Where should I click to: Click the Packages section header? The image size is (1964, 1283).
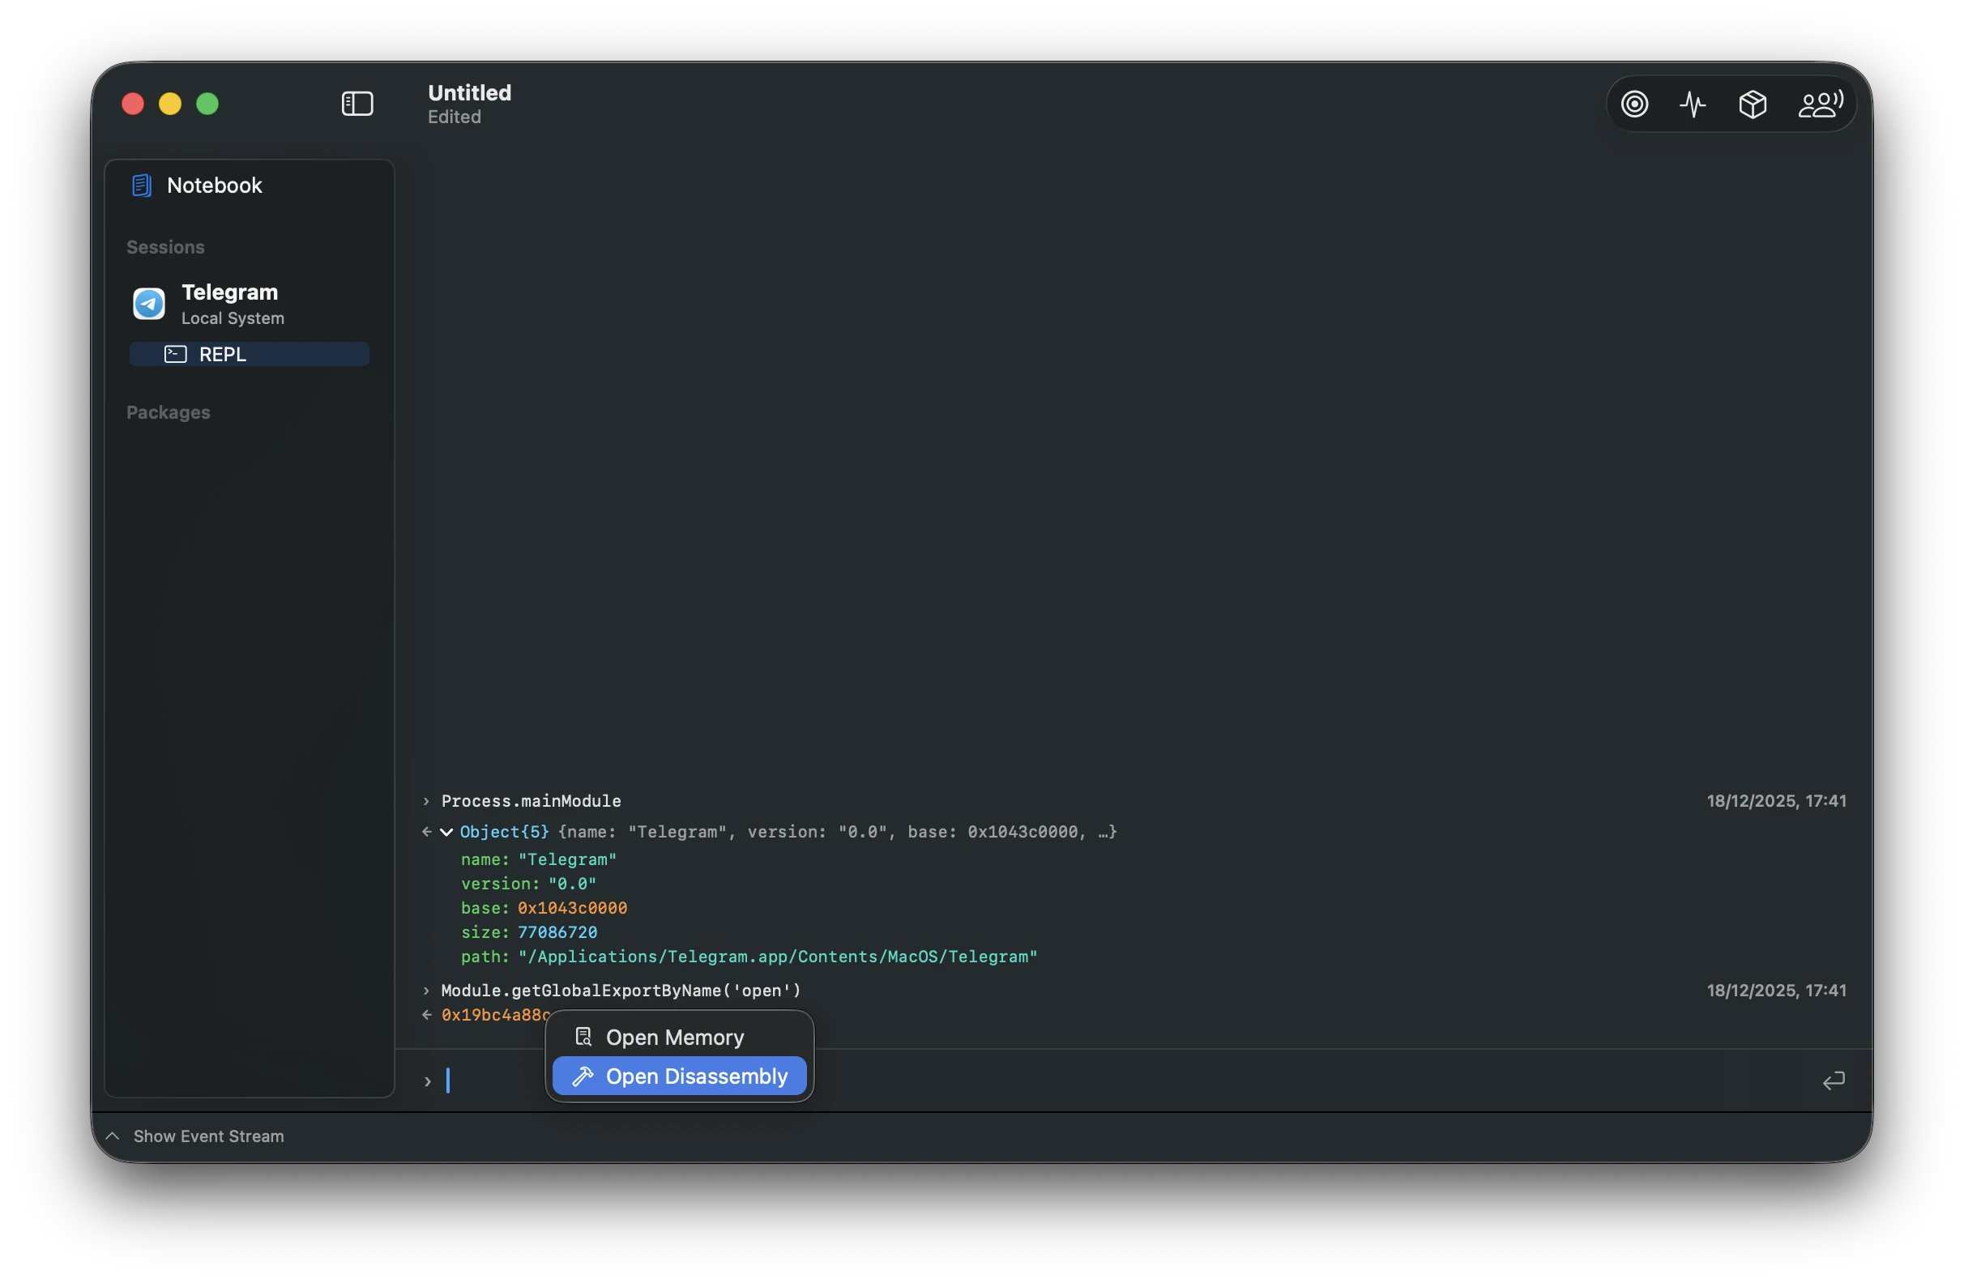169,412
